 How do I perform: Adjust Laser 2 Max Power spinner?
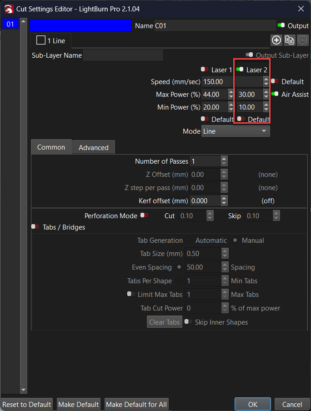point(266,95)
